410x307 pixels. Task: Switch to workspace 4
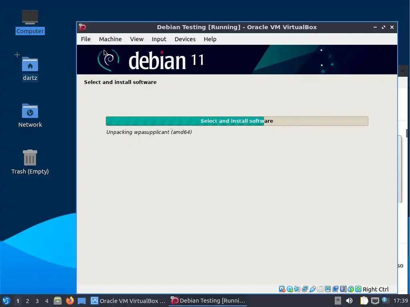[47, 301]
